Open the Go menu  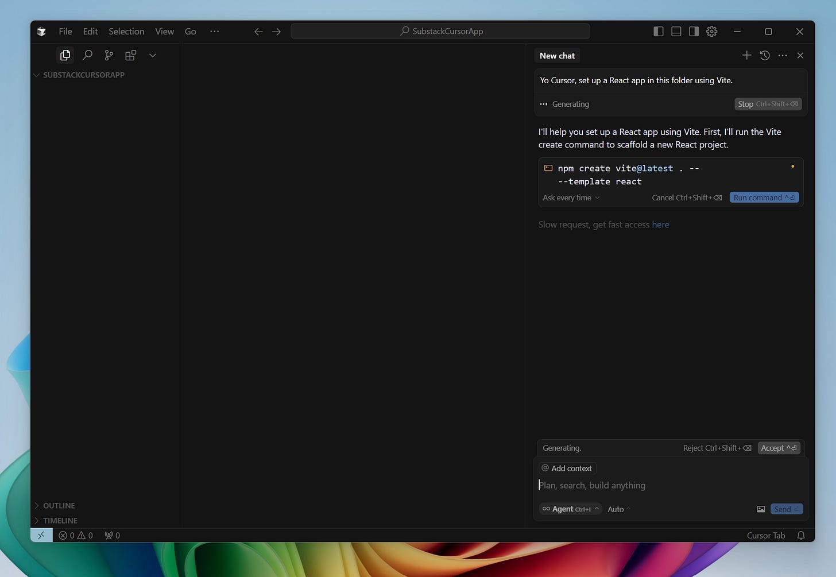pyautogui.click(x=191, y=32)
